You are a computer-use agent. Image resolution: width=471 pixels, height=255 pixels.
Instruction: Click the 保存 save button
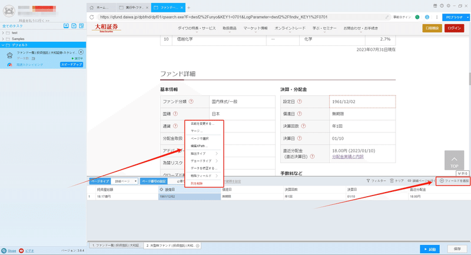(457, 249)
